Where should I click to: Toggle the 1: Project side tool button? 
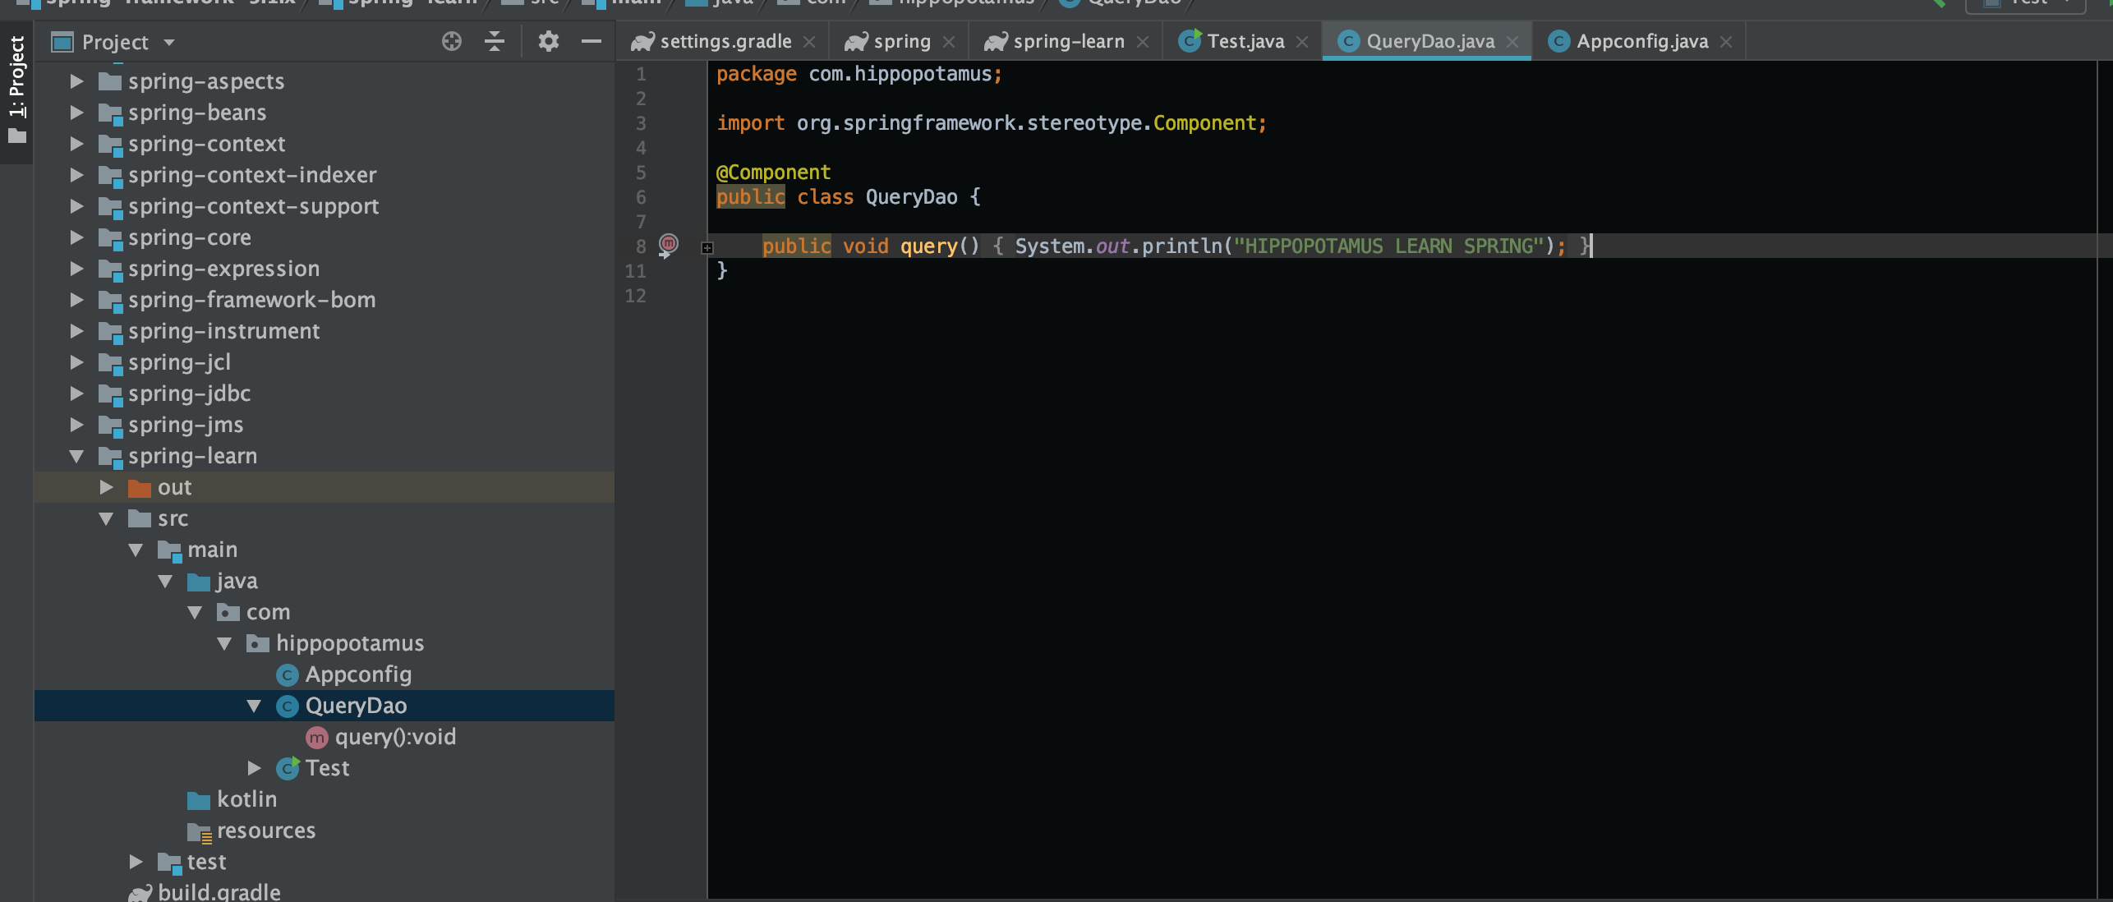click(16, 90)
